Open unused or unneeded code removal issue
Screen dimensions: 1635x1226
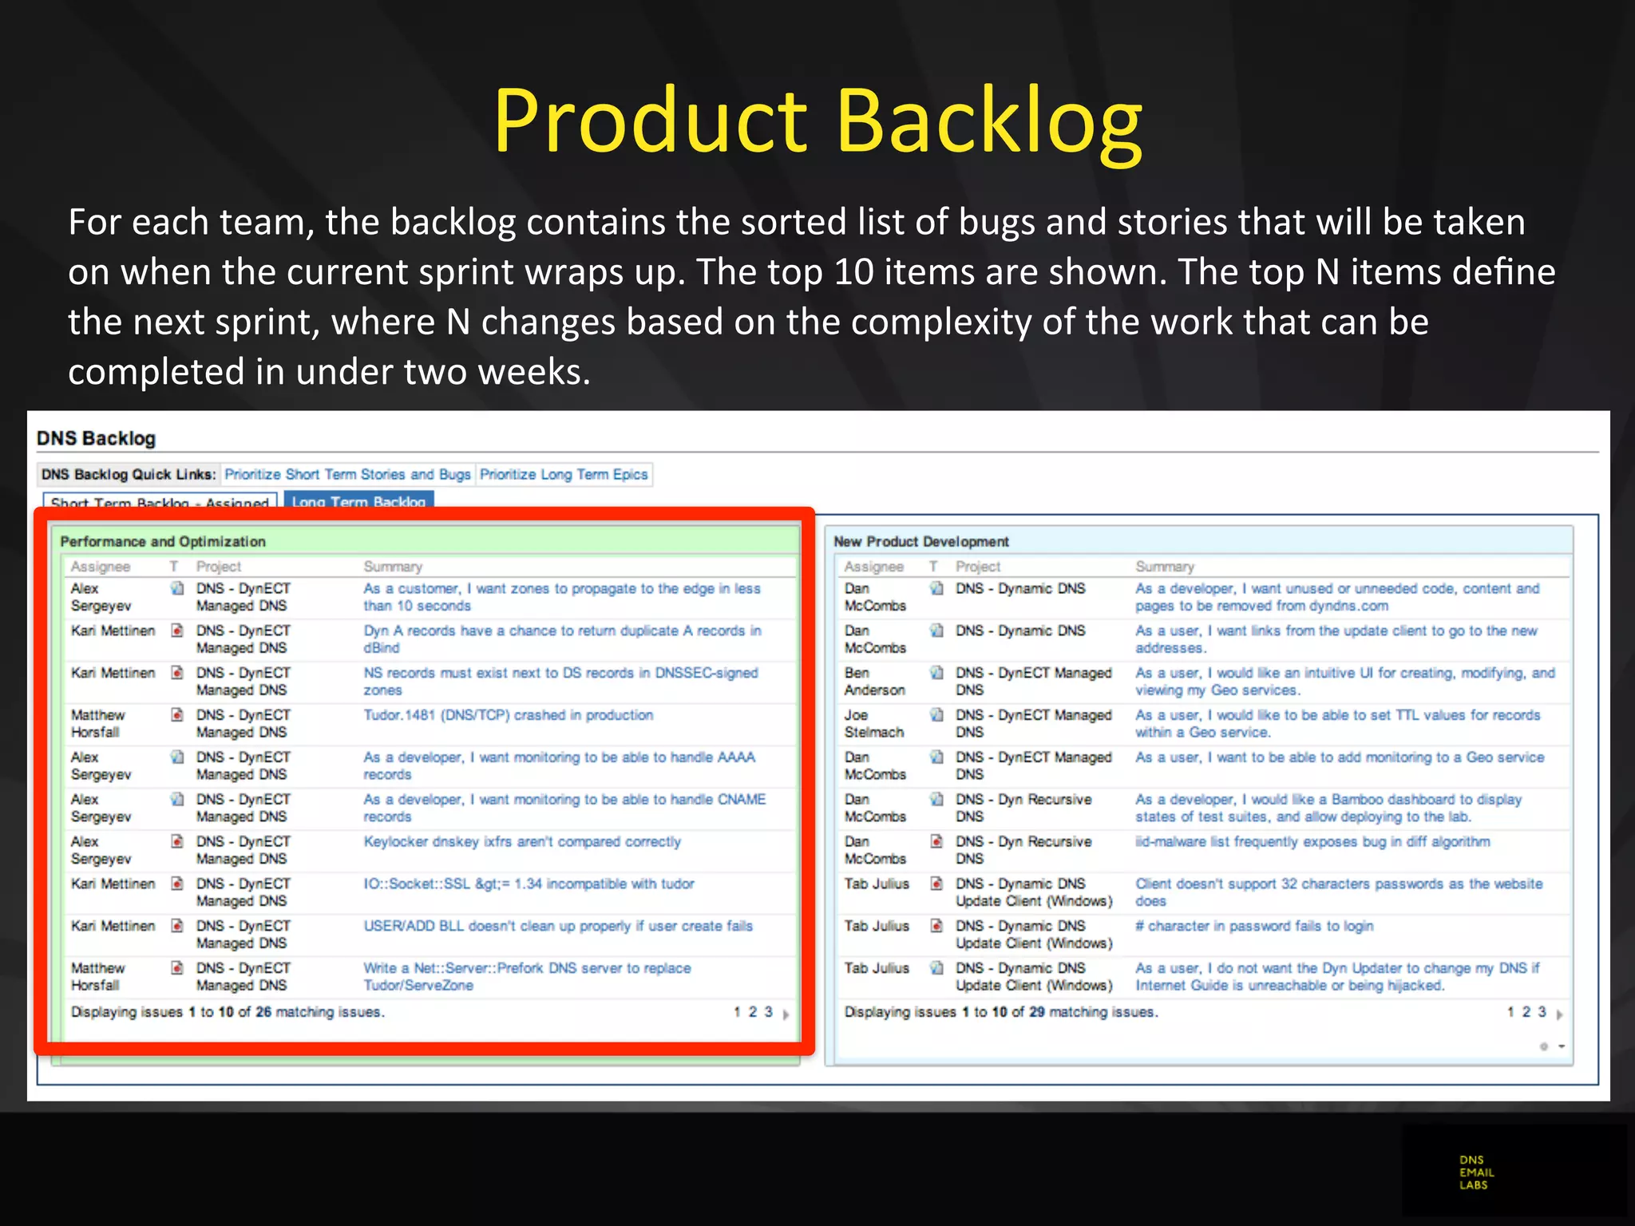coord(1337,598)
